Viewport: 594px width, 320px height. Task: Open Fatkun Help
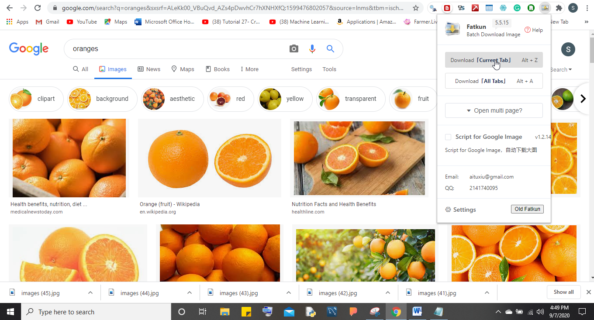534,30
